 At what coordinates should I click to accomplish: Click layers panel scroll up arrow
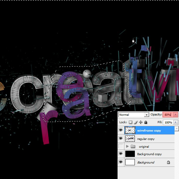pyautogui.click(x=177, y=129)
